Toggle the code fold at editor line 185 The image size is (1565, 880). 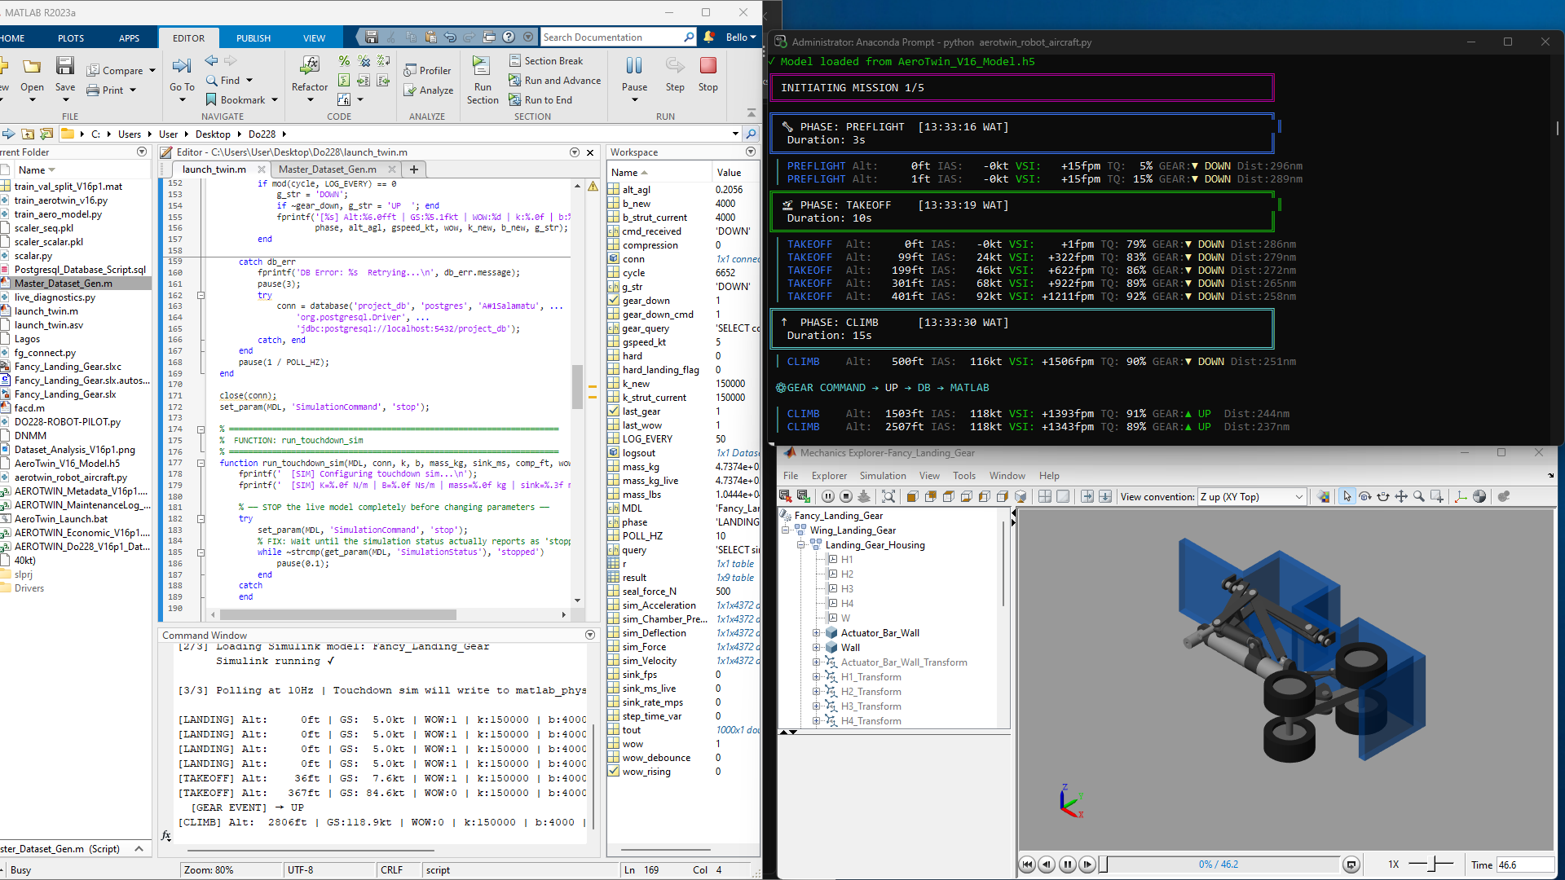201,552
